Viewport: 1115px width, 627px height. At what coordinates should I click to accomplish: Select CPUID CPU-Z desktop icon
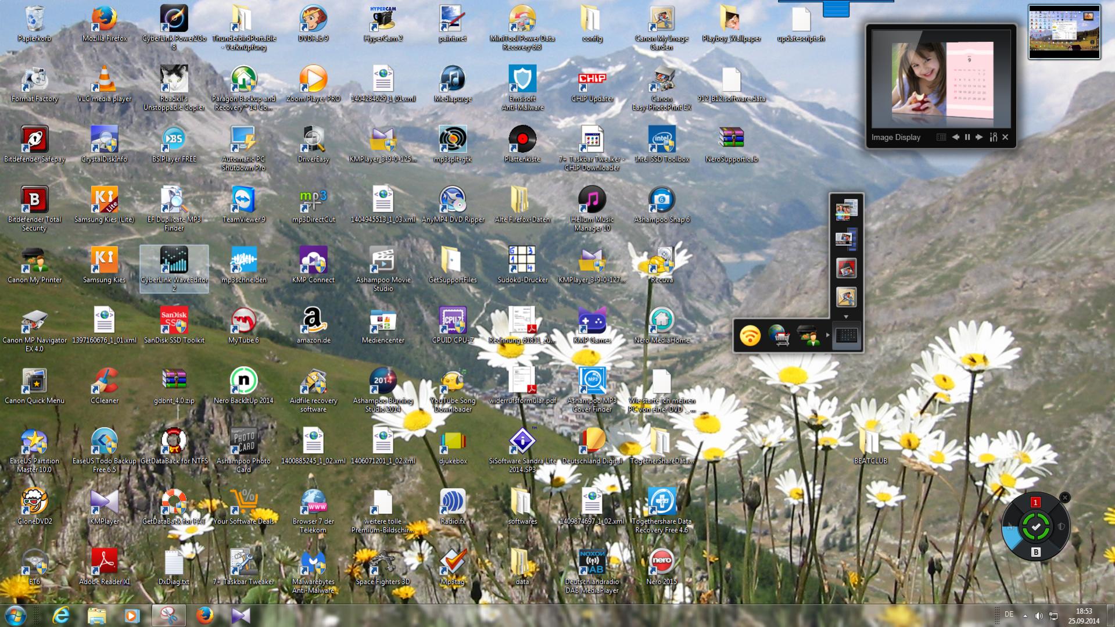tap(453, 326)
